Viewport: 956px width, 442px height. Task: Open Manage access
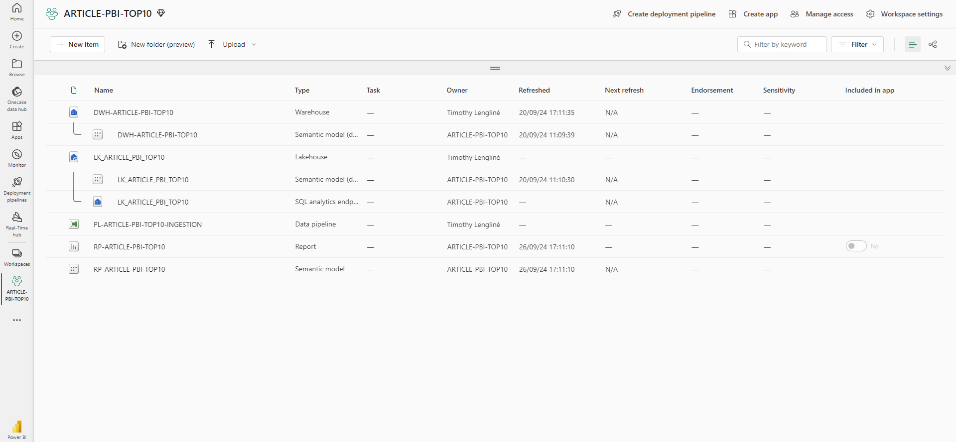[x=822, y=14]
